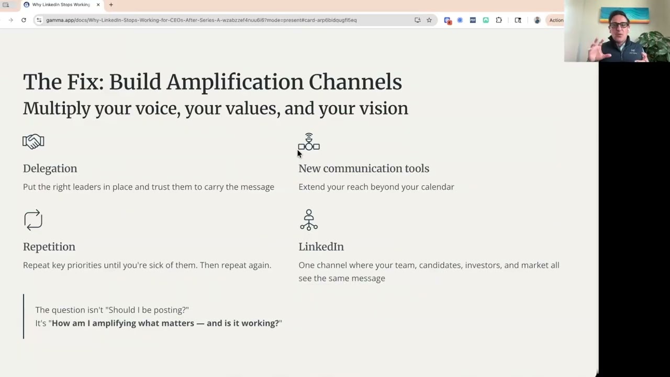Click 'Multiply your voice, your values' subtitle

click(216, 108)
